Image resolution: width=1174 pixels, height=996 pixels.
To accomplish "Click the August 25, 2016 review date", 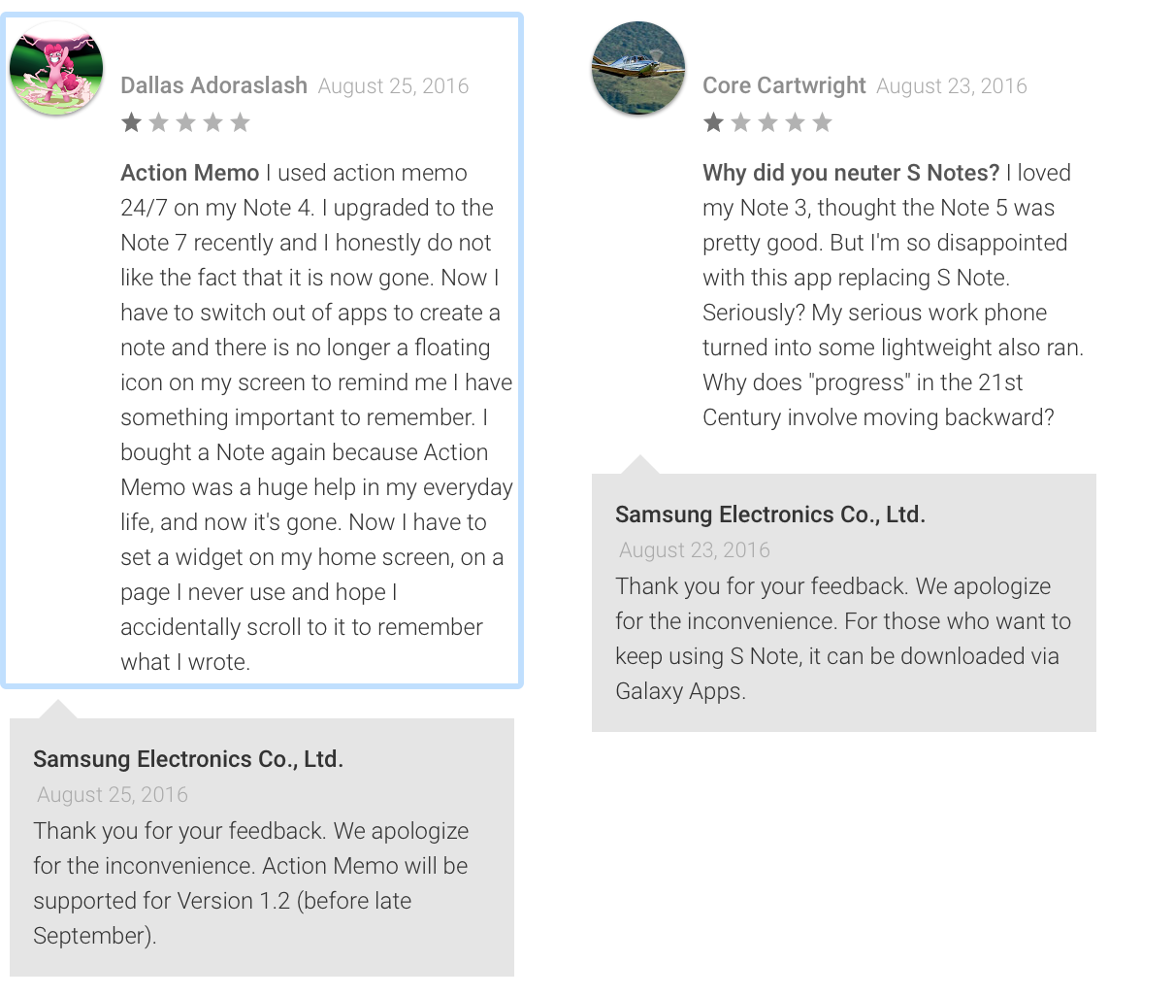I will [393, 86].
